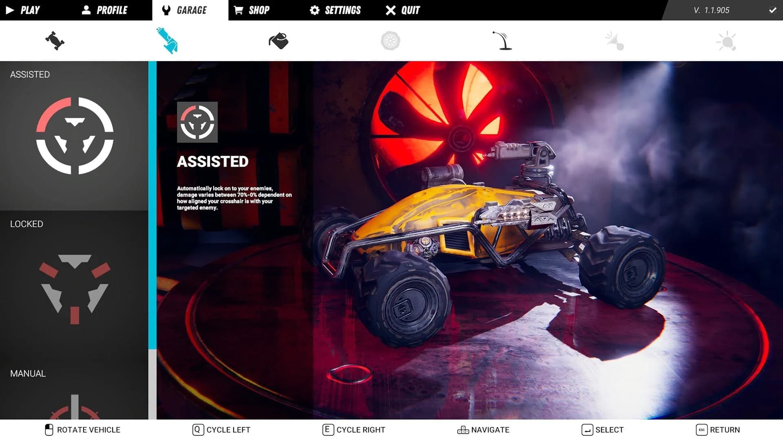Open the horn/trumpet effect category icon
The height and width of the screenshot is (440, 783).
(615, 41)
